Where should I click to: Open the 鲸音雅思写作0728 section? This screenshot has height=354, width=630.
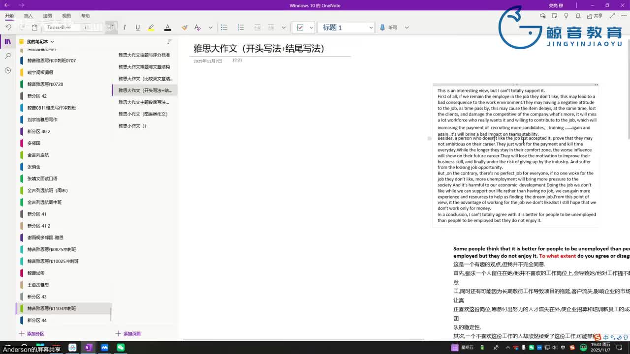pos(64,84)
